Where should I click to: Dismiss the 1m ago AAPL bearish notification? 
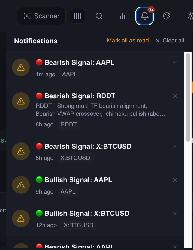tap(175, 63)
